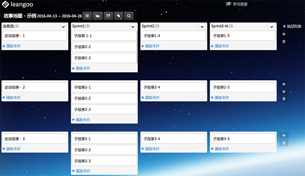Open the 子故事3-5 card
Image resolution: width=305 pixels, height=176 pixels.
243,139
